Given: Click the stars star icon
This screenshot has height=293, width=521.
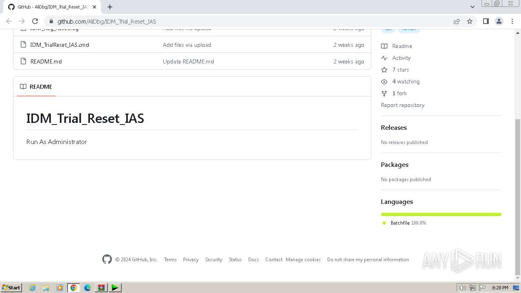Looking at the screenshot, I should [384, 70].
